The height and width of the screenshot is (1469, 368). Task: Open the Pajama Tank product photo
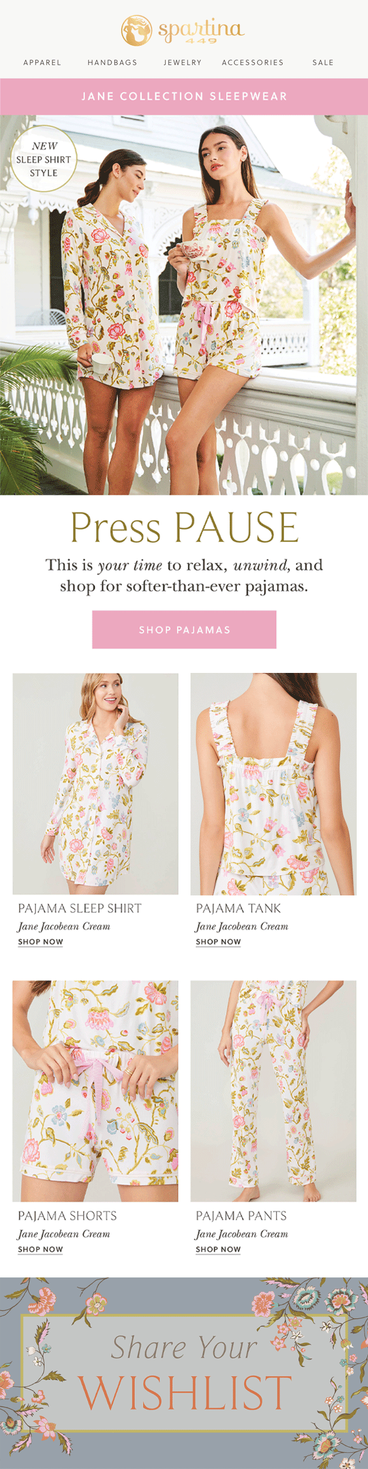(x=274, y=784)
